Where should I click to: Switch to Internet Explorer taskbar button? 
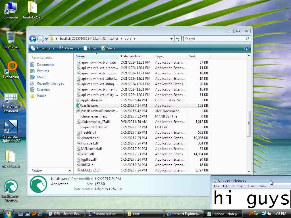point(184,214)
